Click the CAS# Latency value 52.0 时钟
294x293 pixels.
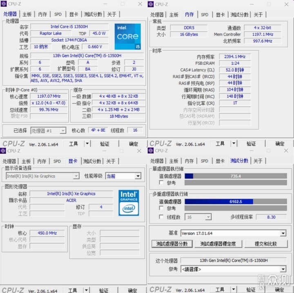coord(235,70)
